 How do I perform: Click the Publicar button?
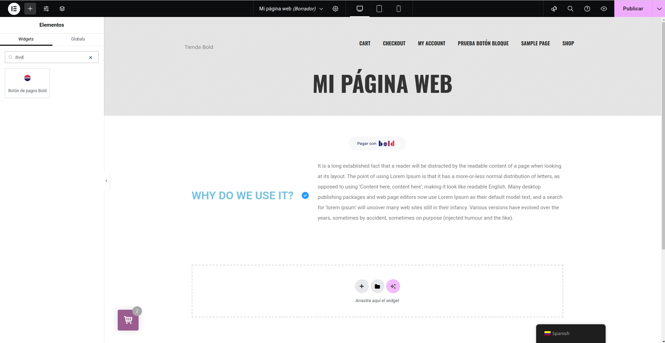click(633, 9)
